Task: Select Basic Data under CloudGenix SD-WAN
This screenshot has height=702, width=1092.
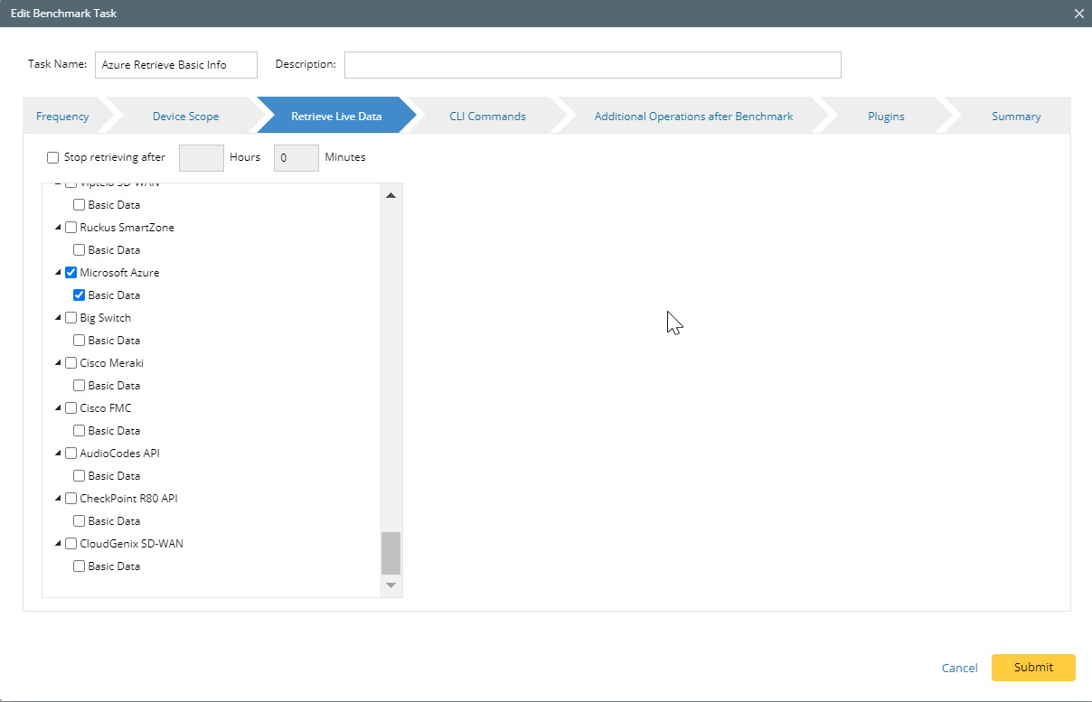Action: (x=79, y=566)
